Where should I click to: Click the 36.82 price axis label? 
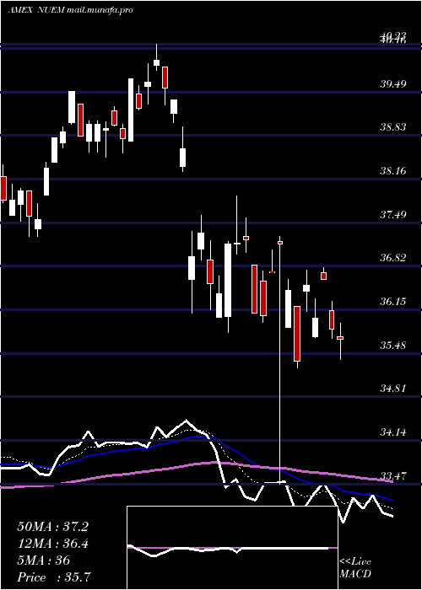393,258
